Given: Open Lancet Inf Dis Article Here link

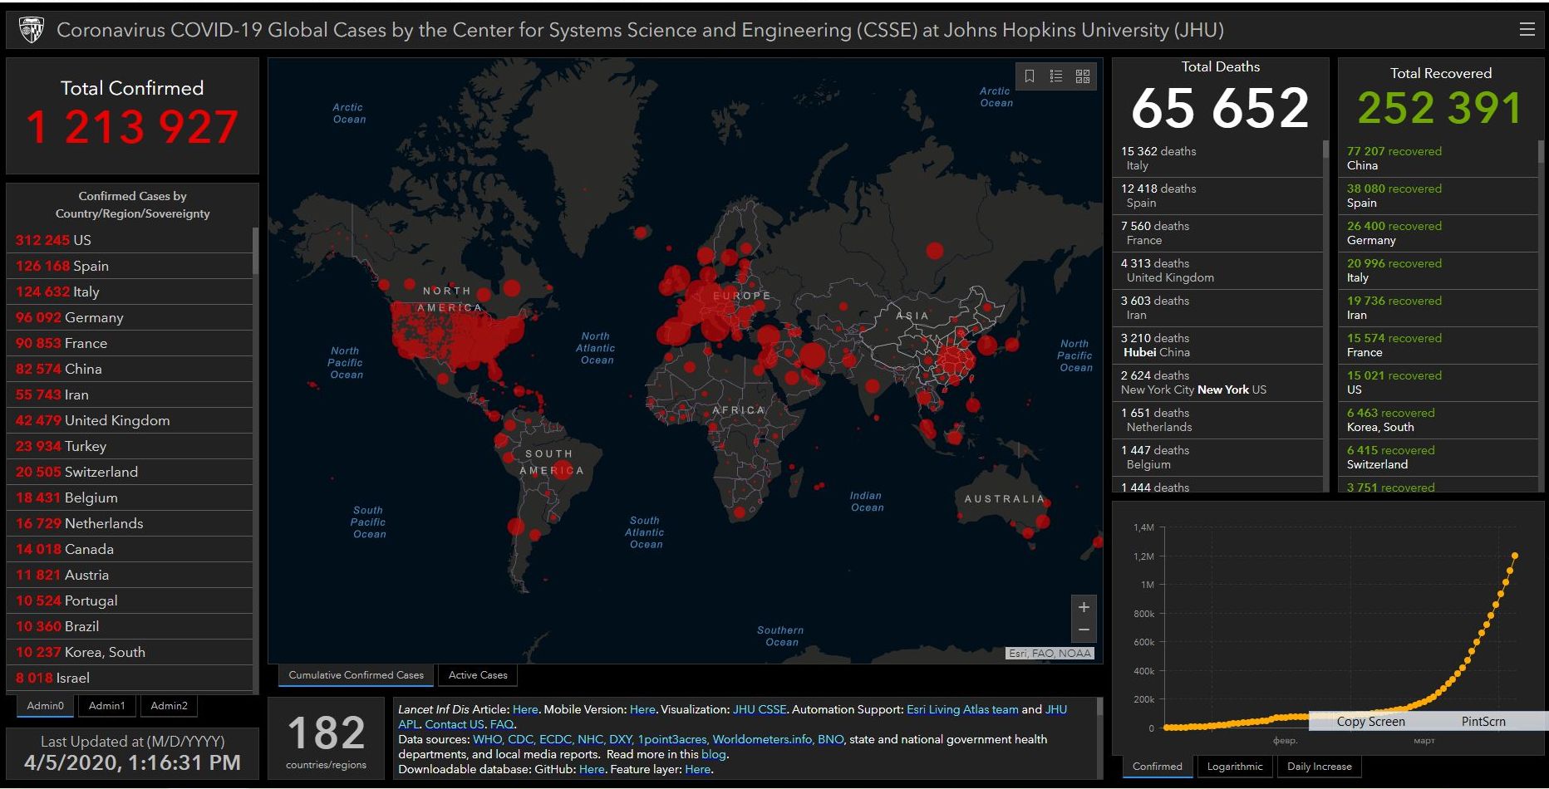Looking at the screenshot, I should (x=525, y=709).
